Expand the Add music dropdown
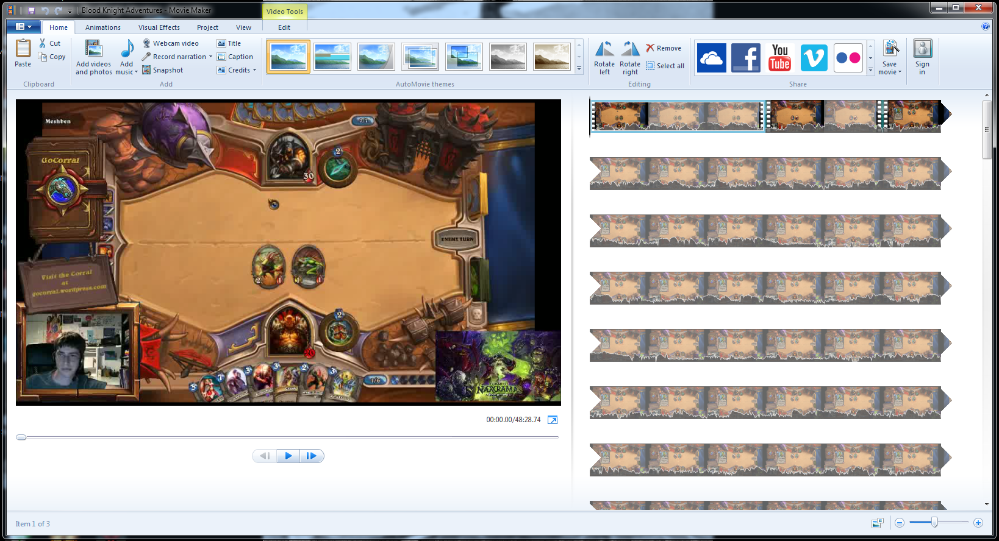The image size is (999, 541). coord(136,72)
